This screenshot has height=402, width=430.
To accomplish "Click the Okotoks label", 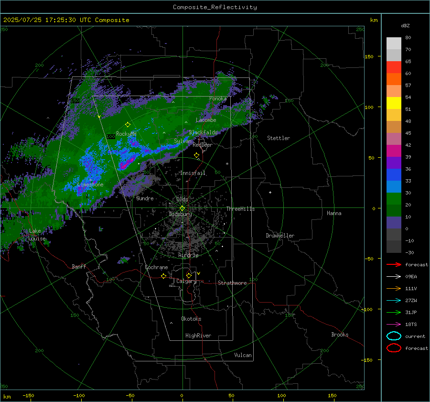I will [191, 319].
